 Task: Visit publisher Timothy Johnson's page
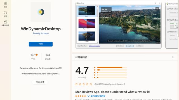tap(41, 33)
